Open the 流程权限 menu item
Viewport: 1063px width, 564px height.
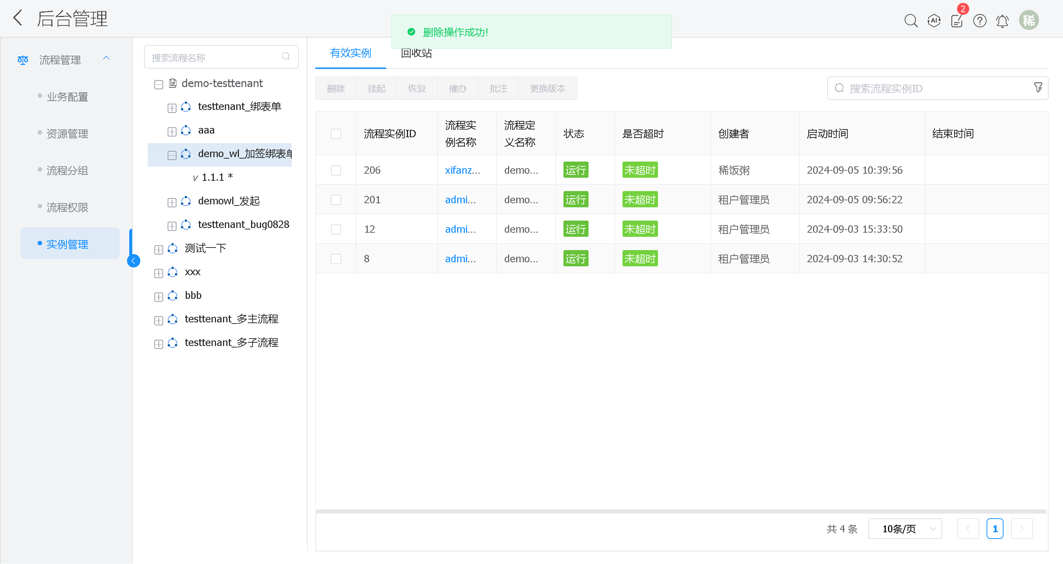67,207
